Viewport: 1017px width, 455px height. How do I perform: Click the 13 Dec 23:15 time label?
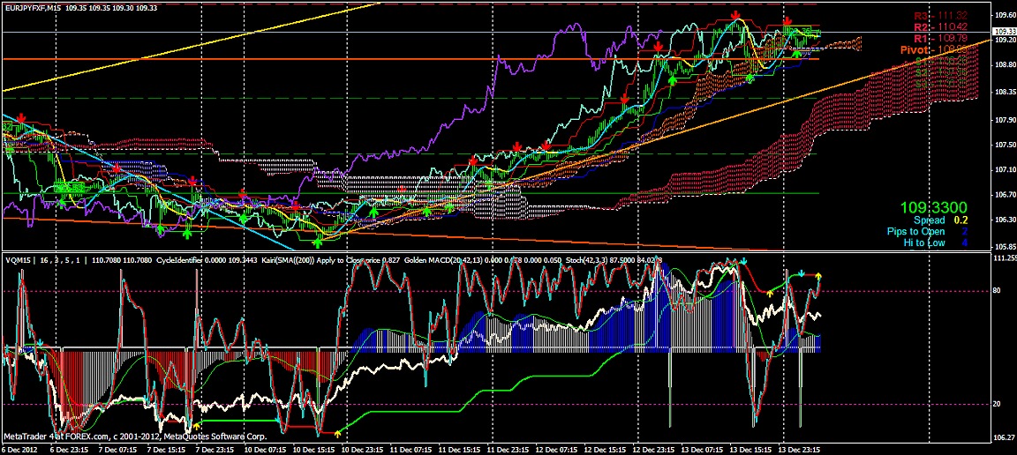(799, 449)
